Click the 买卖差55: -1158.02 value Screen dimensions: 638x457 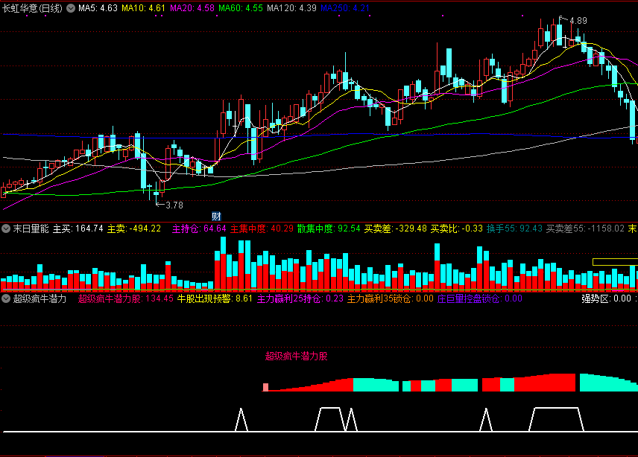pos(585,228)
